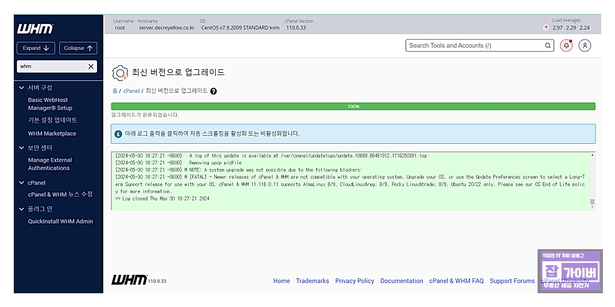Expand all sidebar menu sections

point(36,48)
